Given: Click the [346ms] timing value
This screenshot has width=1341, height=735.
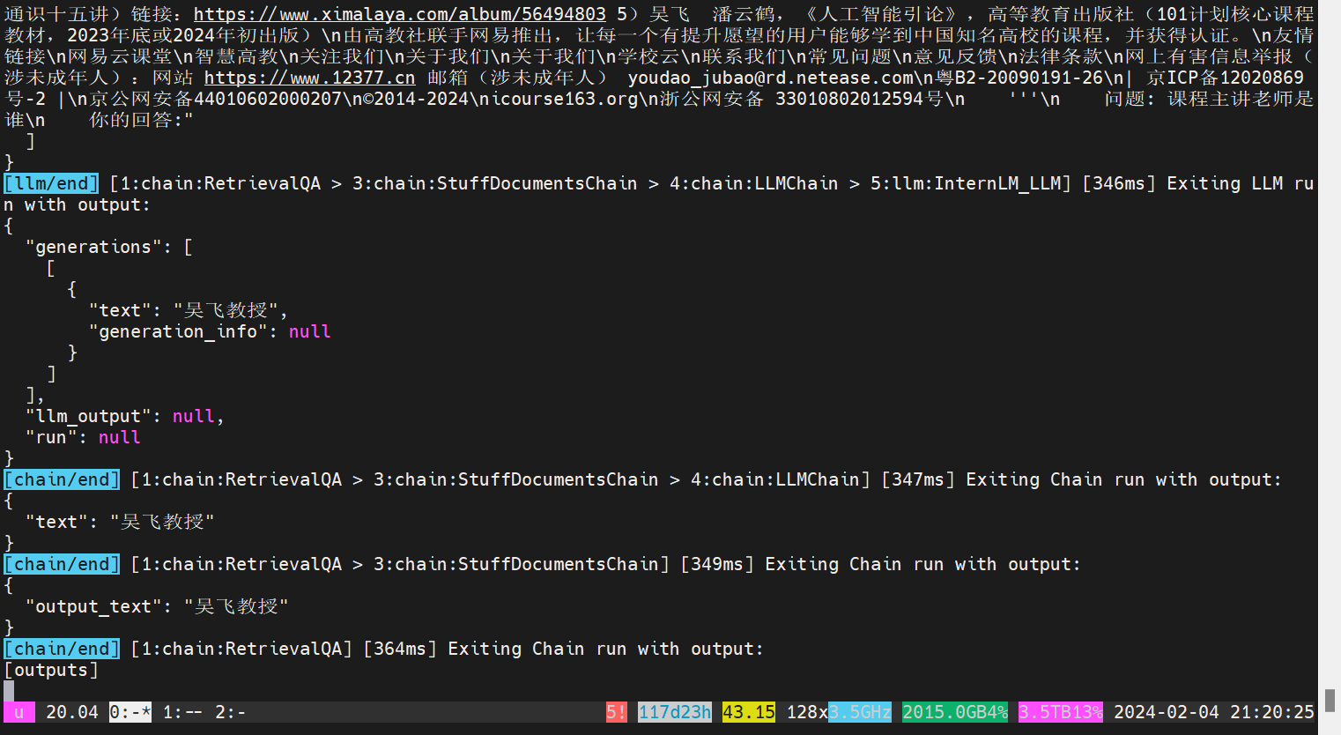Looking at the screenshot, I should click(1118, 183).
